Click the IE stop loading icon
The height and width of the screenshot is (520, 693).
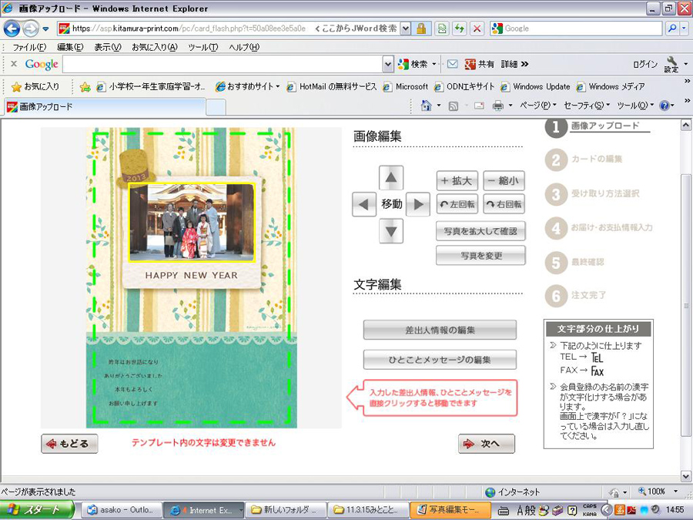(x=477, y=29)
